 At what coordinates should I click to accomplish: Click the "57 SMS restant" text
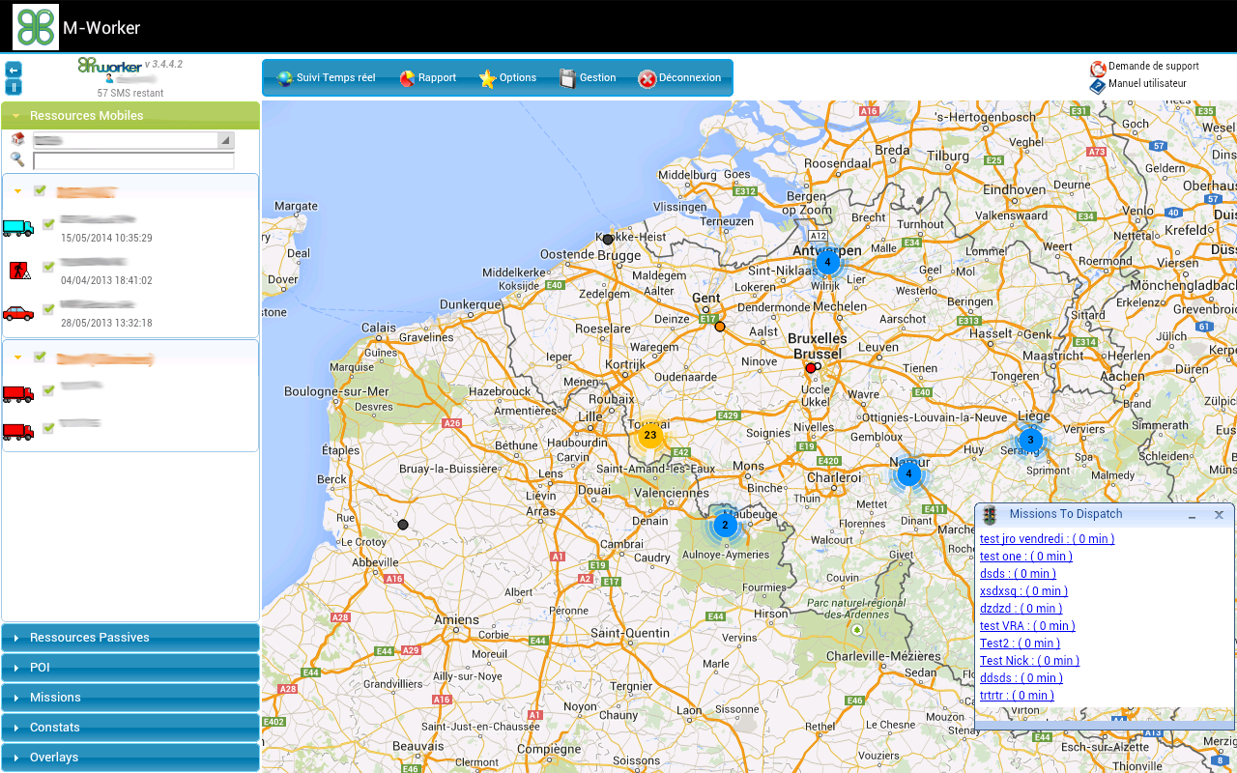click(130, 94)
